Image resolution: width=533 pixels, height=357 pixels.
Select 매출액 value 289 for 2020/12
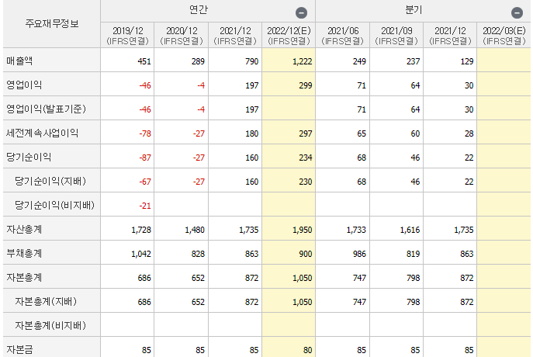click(198, 61)
